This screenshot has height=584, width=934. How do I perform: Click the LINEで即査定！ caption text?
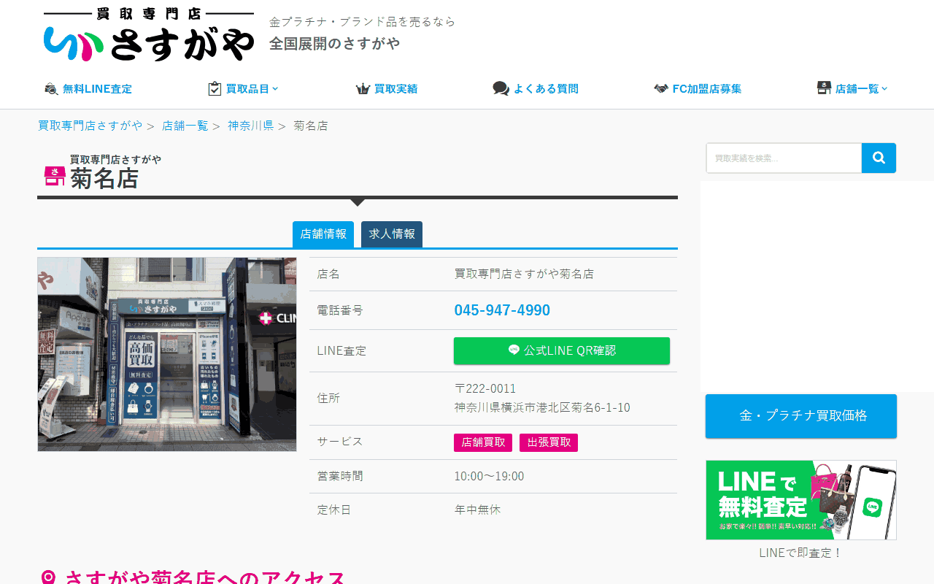point(801,553)
